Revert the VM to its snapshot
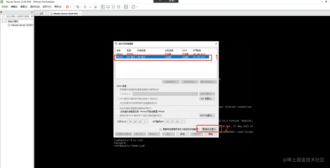 90,7
